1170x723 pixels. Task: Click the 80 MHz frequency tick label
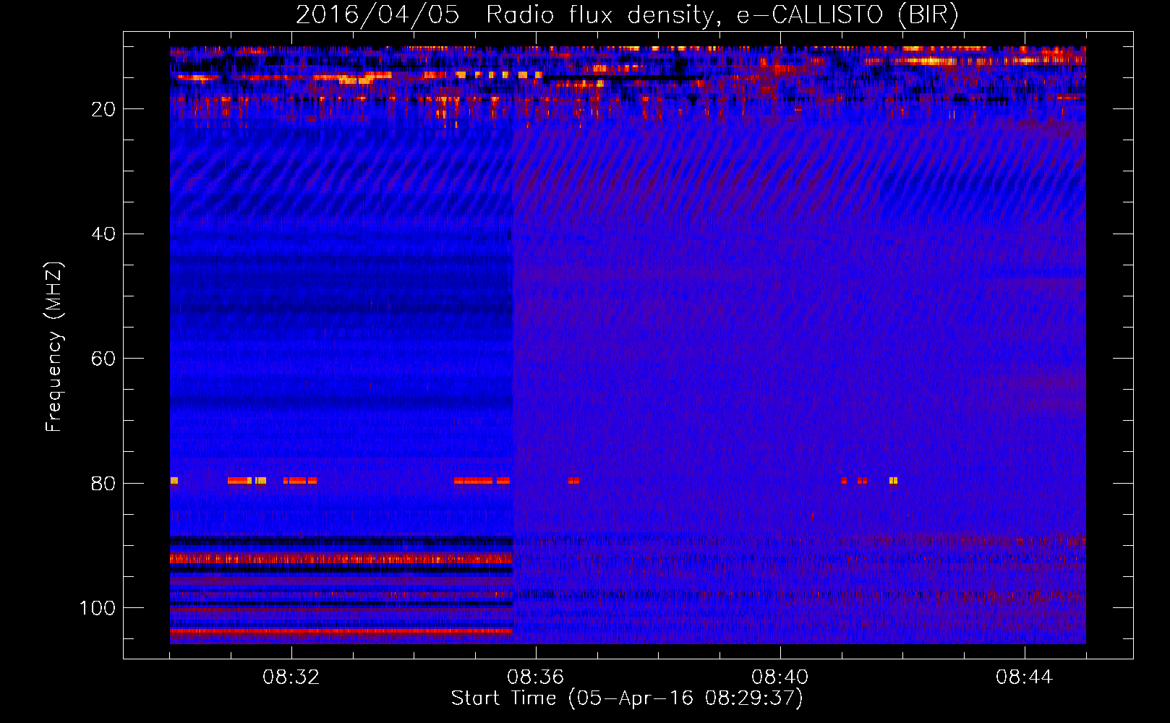tap(103, 484)
